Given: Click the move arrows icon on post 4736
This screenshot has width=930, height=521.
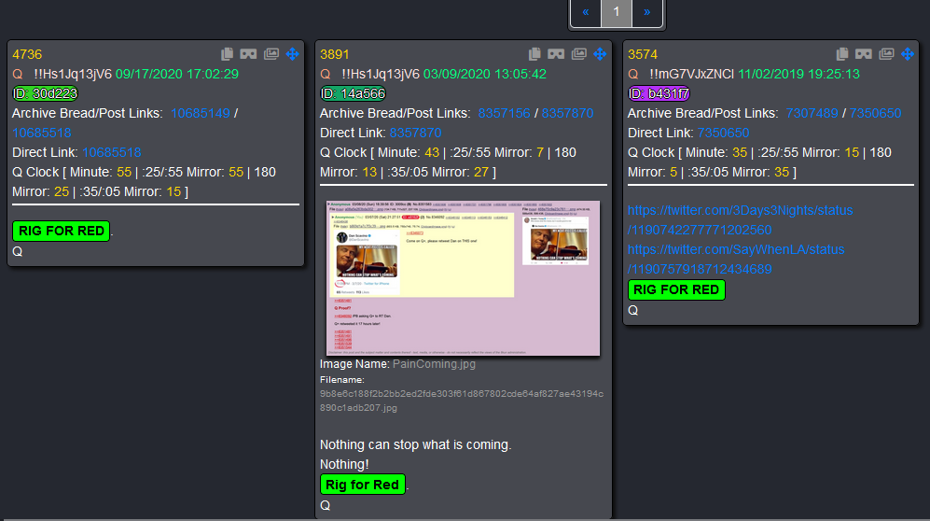Looking at the screenshot, I should 292,54.
